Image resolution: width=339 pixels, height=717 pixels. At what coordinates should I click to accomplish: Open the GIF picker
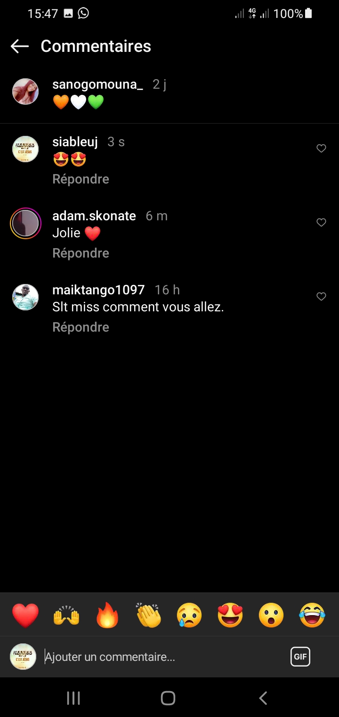pyautogui.click(x=300, y=657)
